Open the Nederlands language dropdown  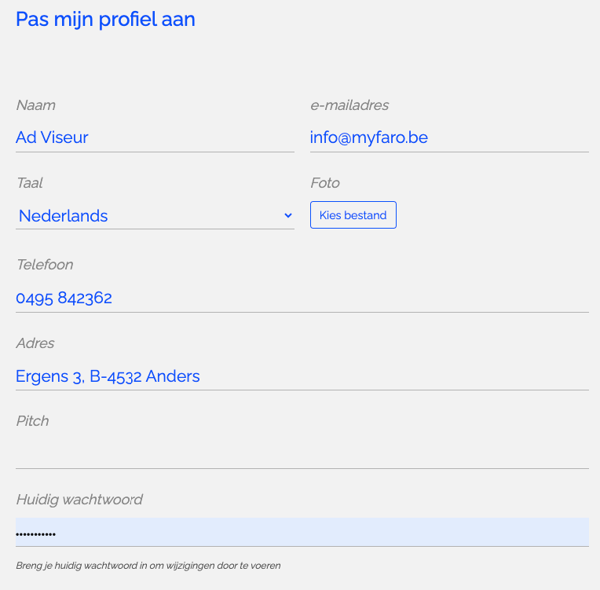click(x=155, y=215)
